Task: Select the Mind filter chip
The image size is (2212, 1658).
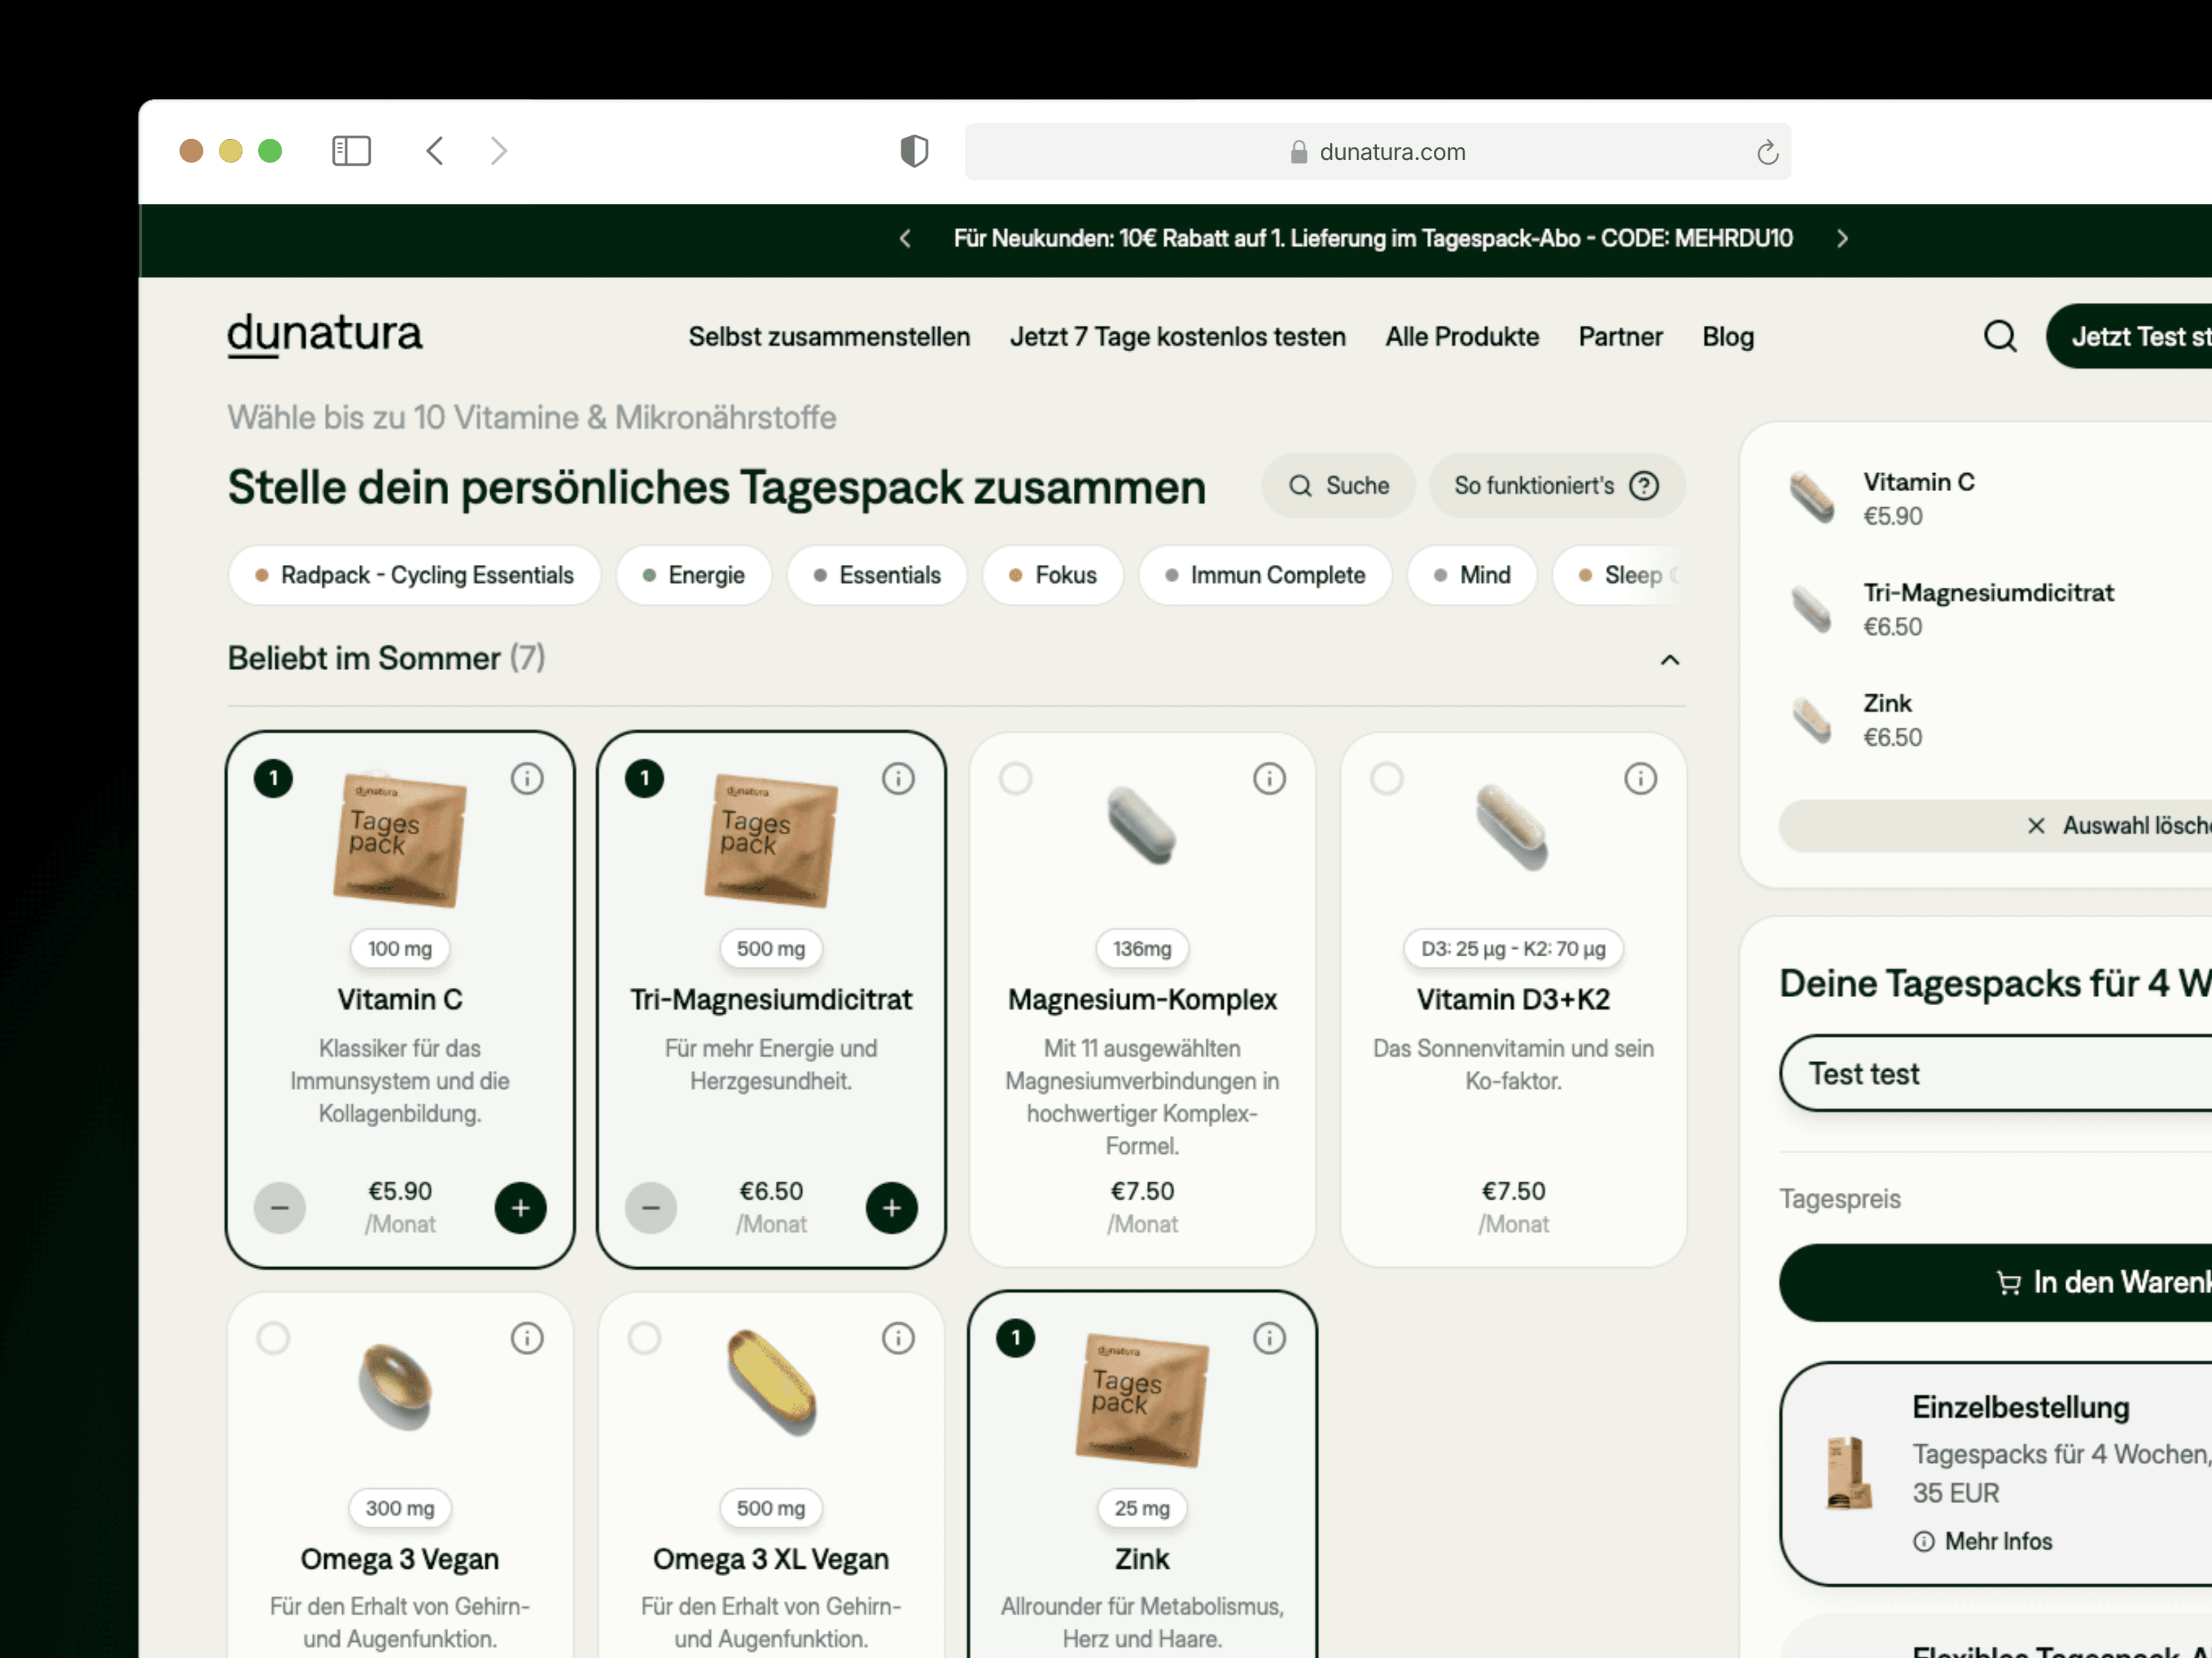Action: click(x=1472, y=576)
